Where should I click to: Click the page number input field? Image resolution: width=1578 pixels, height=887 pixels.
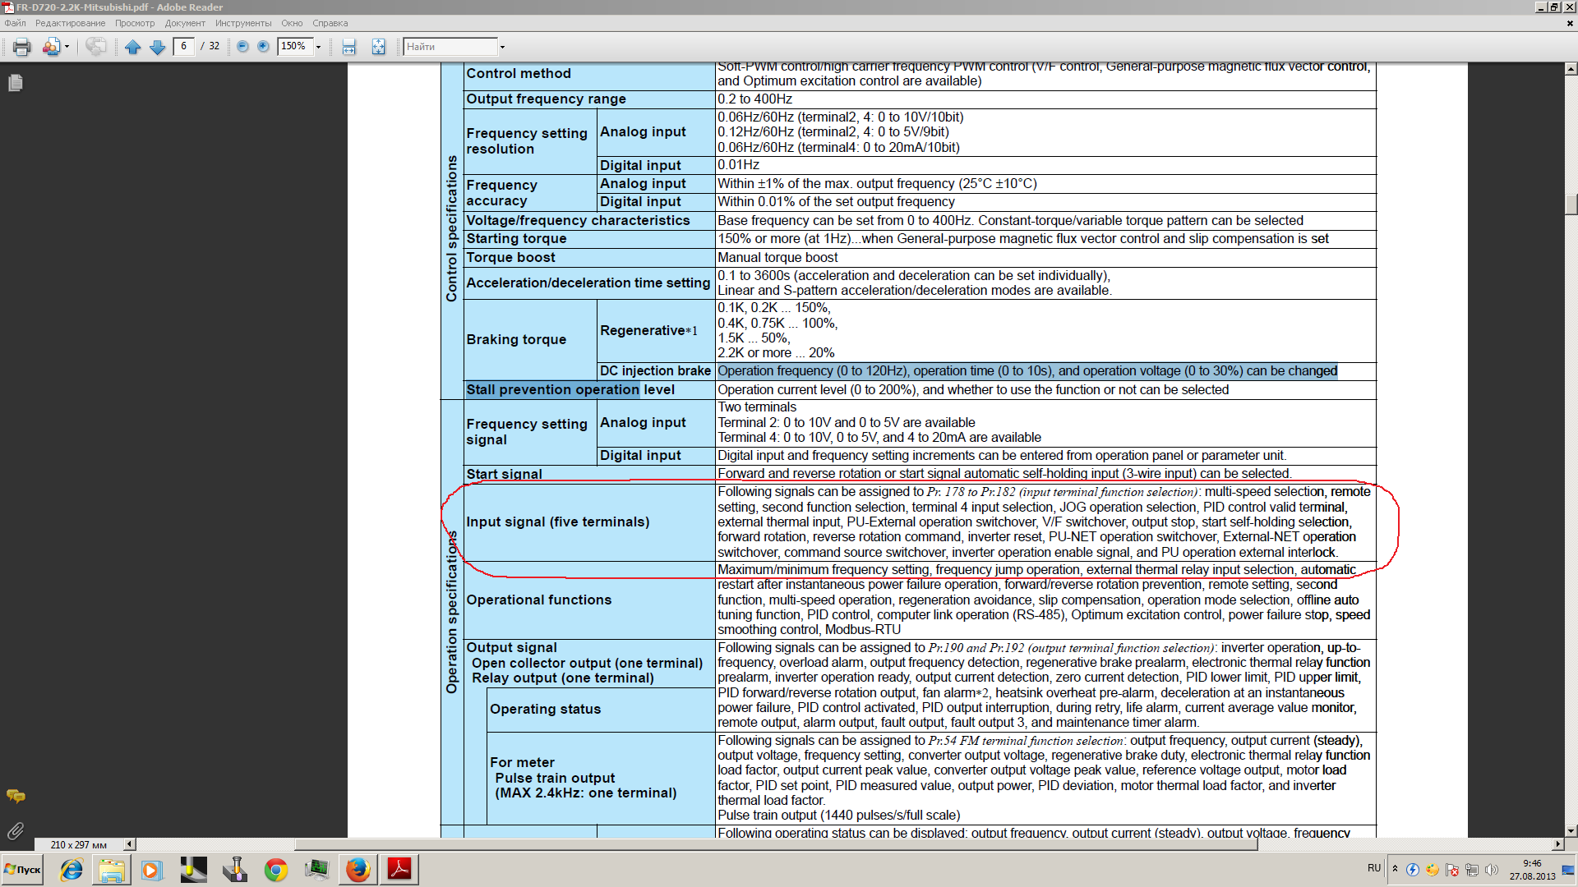184,46
